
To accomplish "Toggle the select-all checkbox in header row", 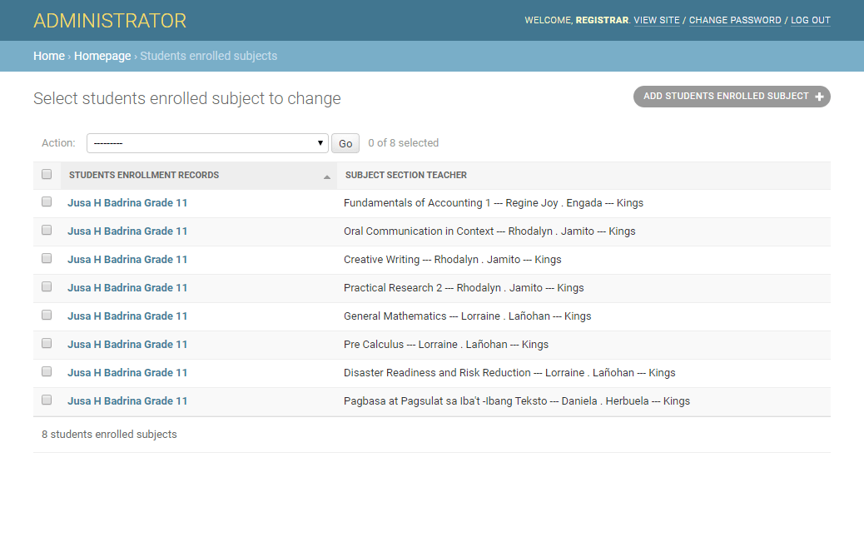I will point(47,174).
